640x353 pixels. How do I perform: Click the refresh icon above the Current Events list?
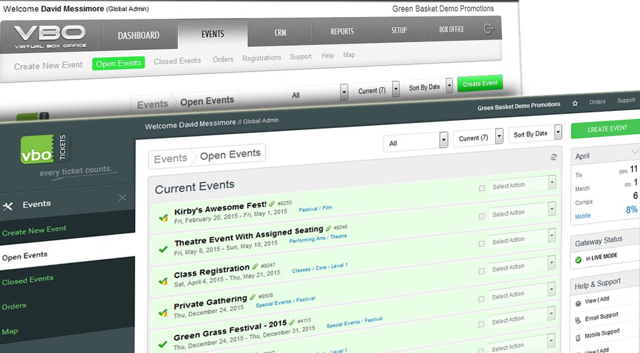(553, 157)
